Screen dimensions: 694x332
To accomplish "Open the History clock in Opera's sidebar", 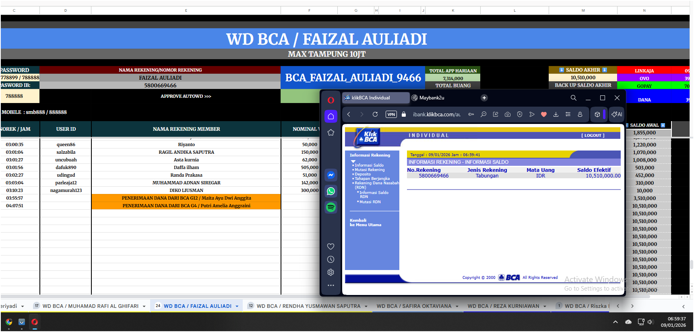I will click(x=331, y=260).
